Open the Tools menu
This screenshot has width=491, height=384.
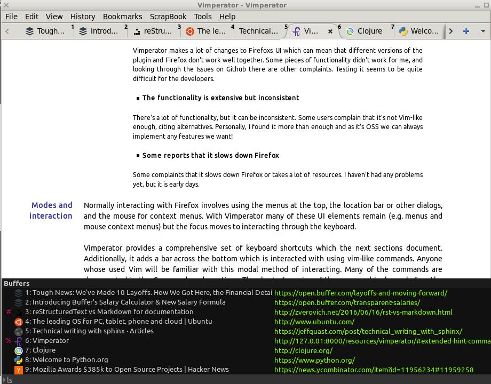click(203, 17)
